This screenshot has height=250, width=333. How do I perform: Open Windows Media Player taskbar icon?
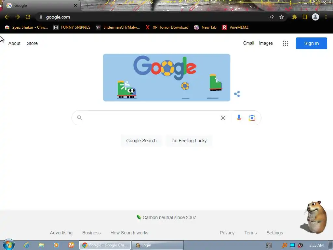[56, 245]
